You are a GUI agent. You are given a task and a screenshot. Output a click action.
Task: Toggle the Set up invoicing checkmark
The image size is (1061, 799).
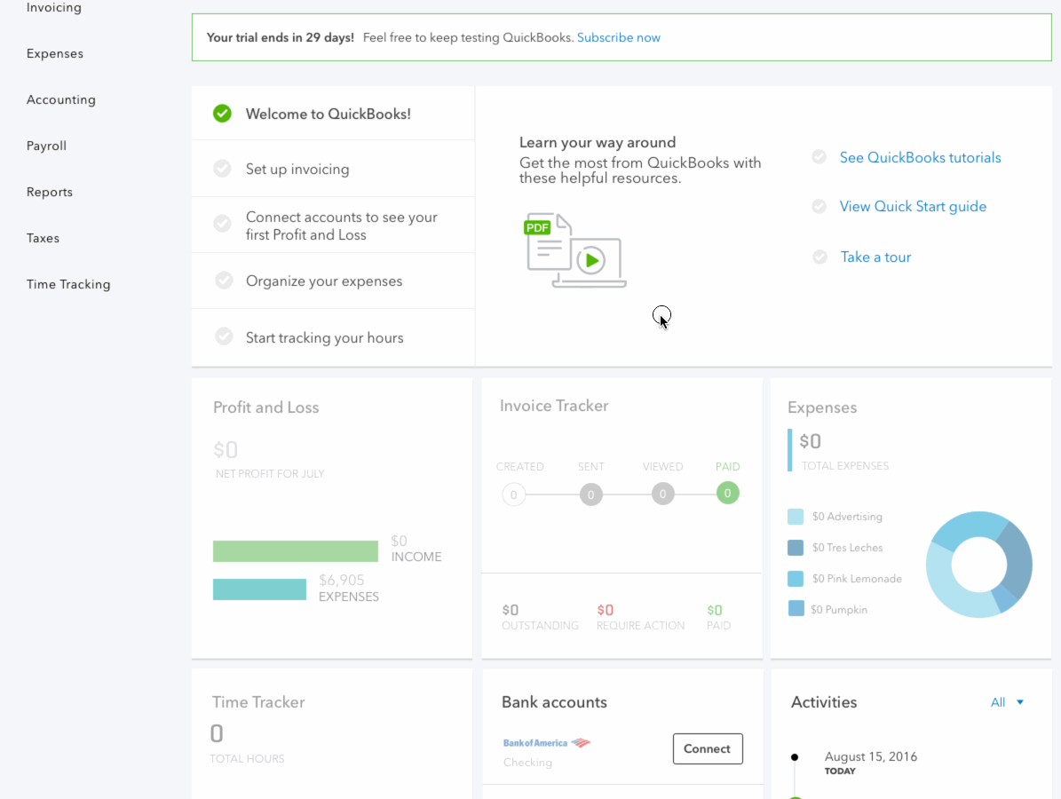click(x=223, y=169)
